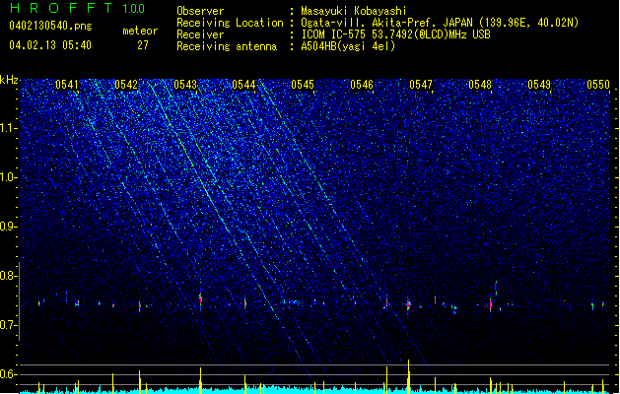Select the ICOM IC-575 receiver description
The image size is (620, 394).
pos(395,34)
